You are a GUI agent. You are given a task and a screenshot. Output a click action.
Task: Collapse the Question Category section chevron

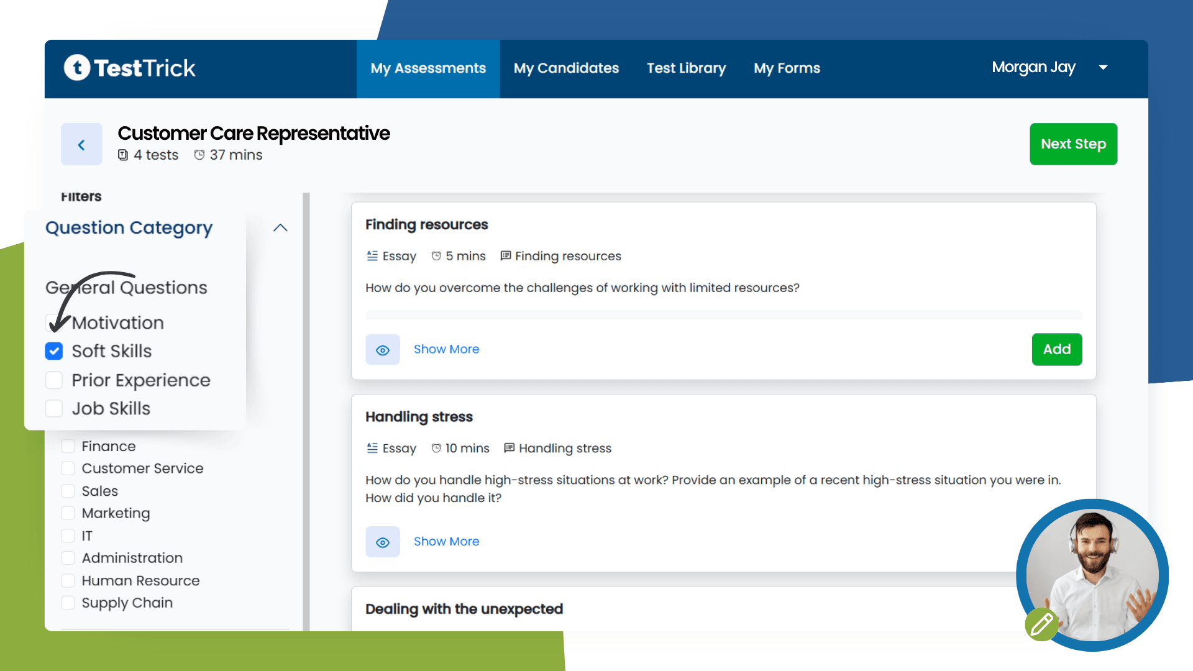280,228
